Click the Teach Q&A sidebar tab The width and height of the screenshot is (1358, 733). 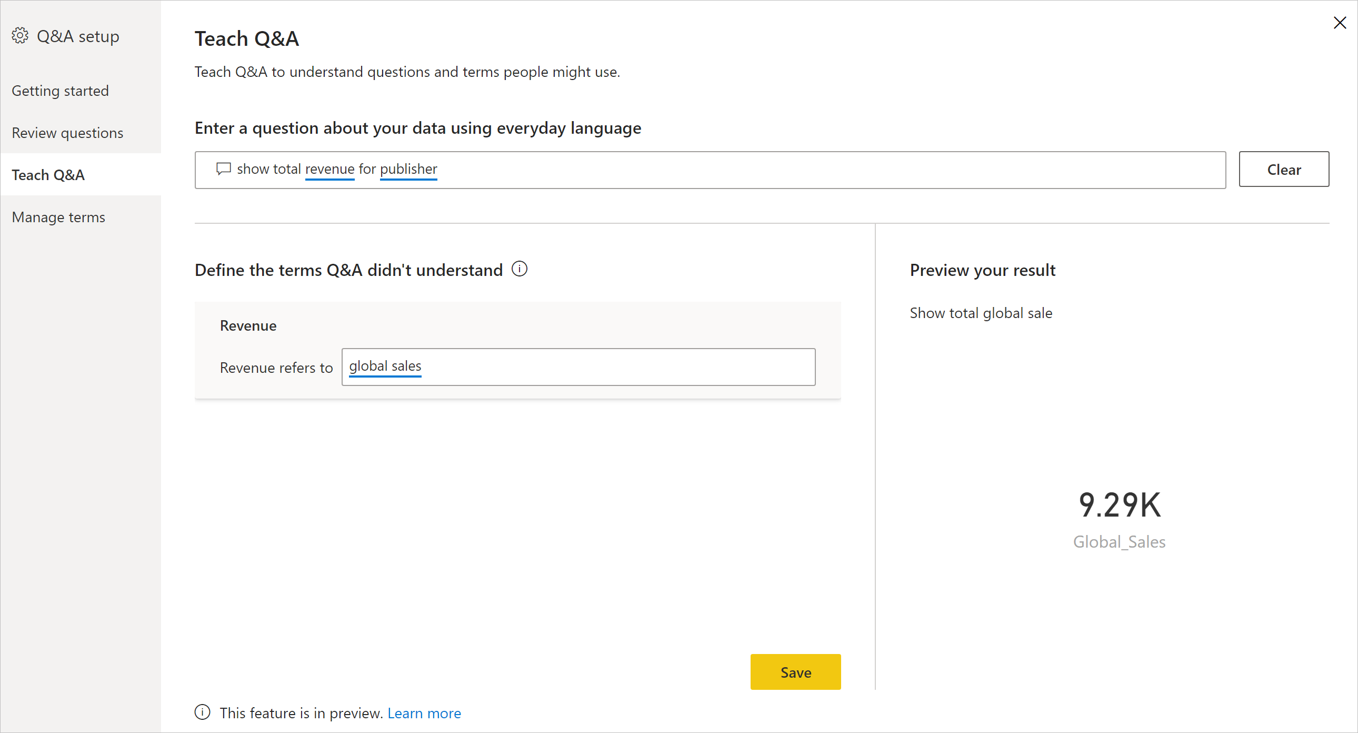click(49, 174)
